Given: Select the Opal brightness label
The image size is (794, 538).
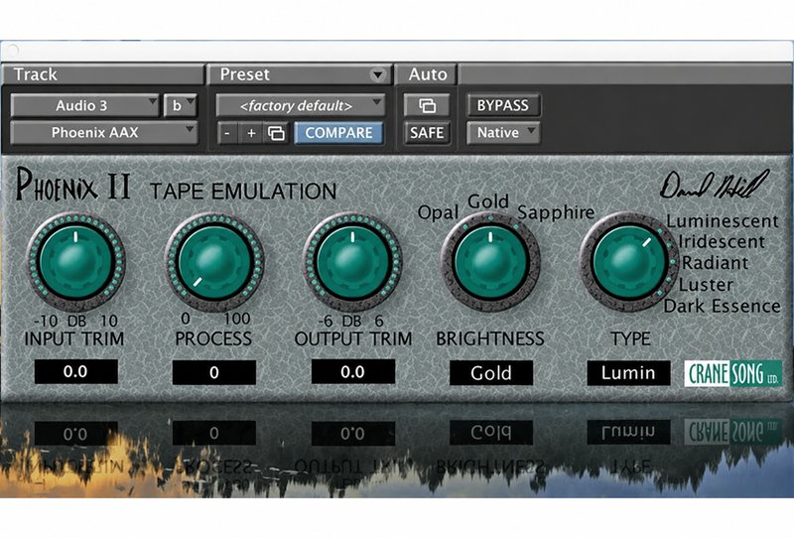Looking at the screenshot, I should coord(438,212).
